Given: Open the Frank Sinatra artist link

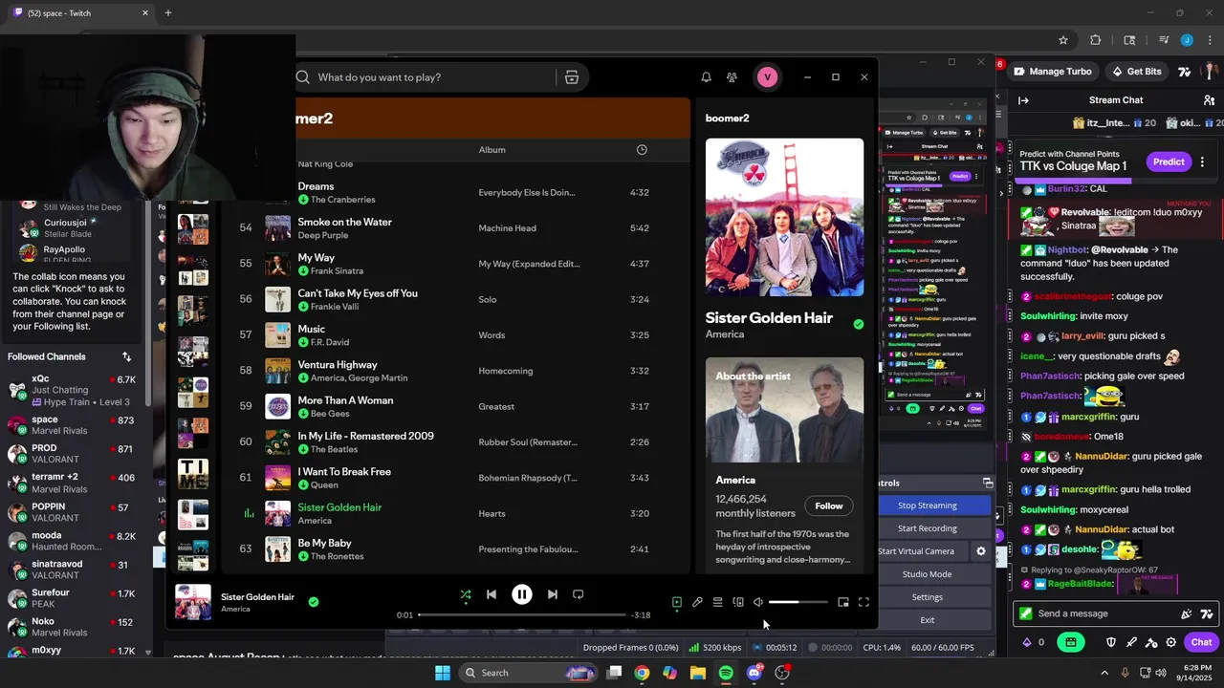Looking at the screenshot, I should click(x=337, y=271).
